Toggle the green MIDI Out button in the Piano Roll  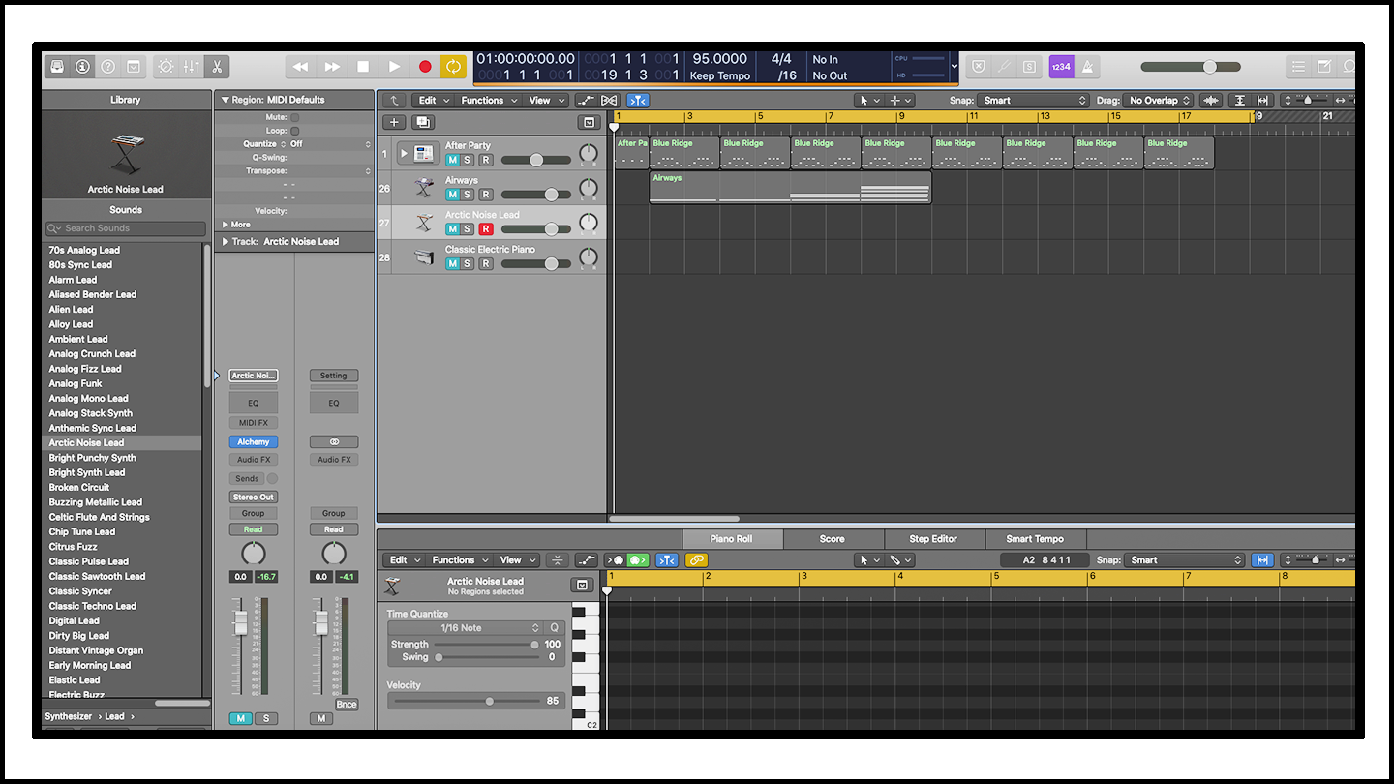(x=637, y=559)
